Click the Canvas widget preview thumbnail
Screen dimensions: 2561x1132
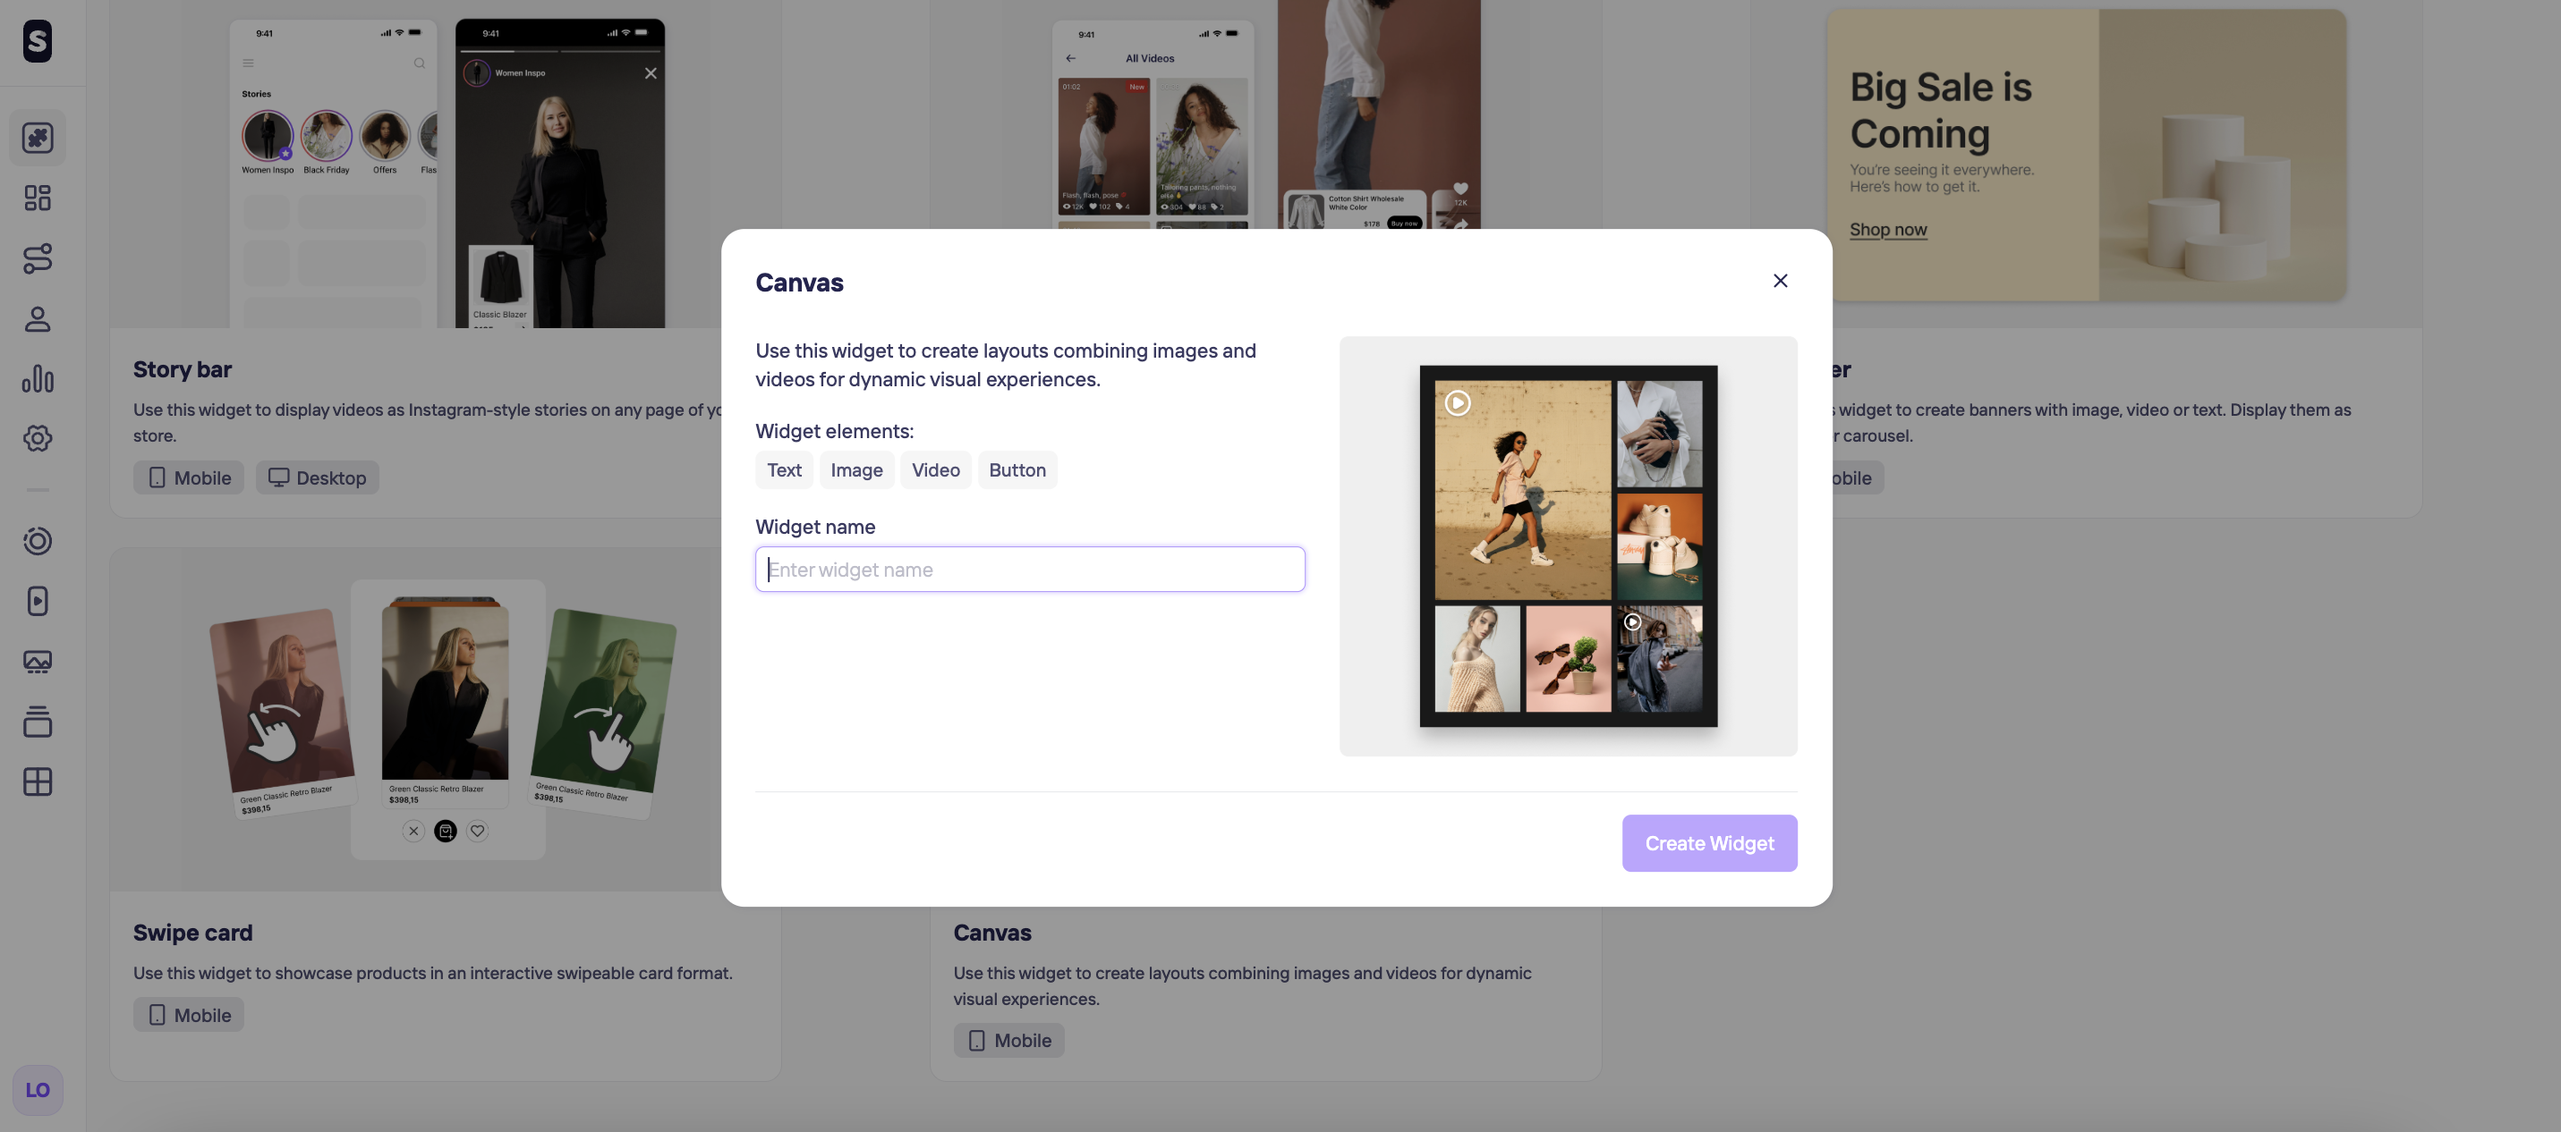pos(1568,545)
